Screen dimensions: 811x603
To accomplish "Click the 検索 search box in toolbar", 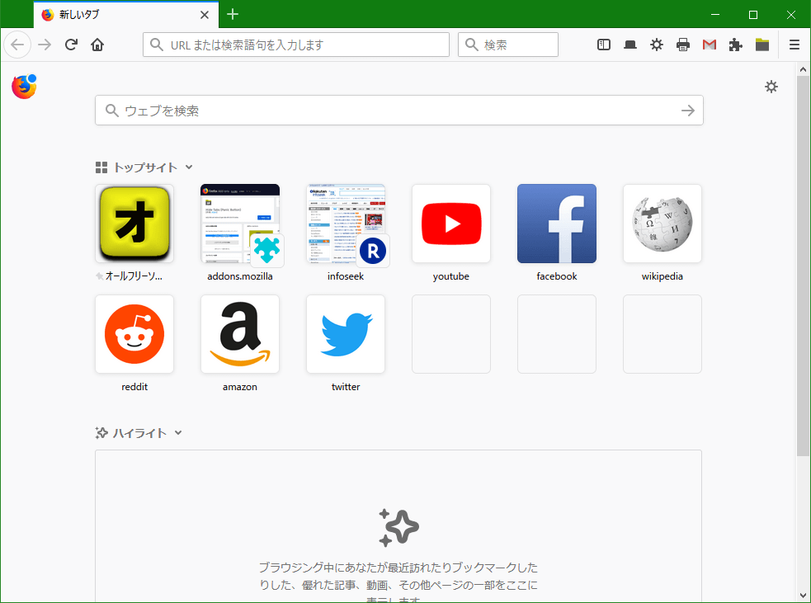I will coord(508,45).
